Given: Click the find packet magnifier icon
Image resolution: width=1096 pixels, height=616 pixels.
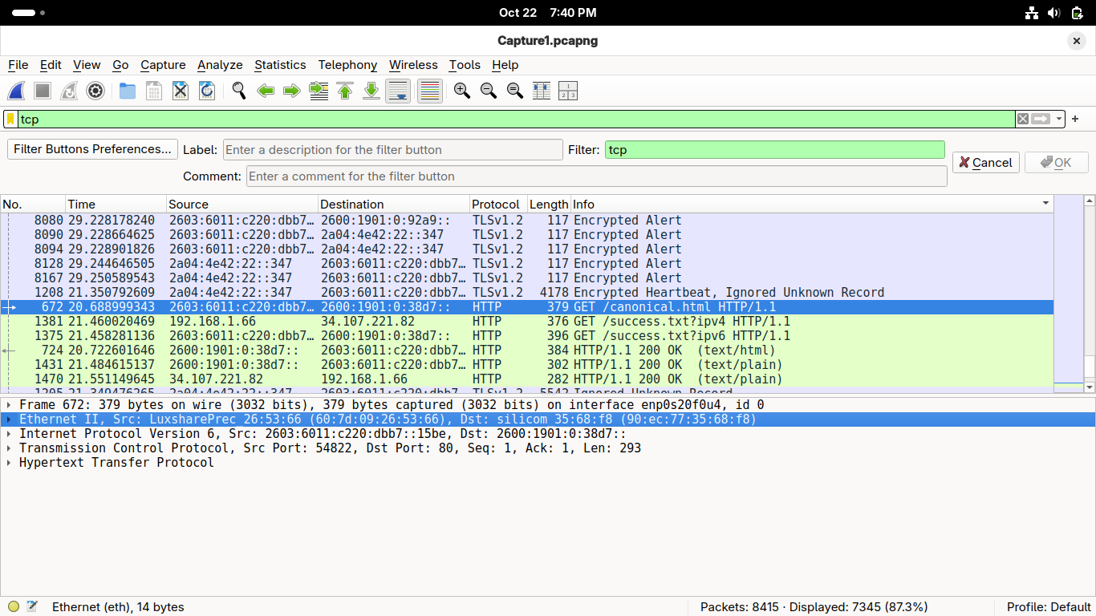Looking at the screenshot, I should pyautogui.click(x=239, y=91).
